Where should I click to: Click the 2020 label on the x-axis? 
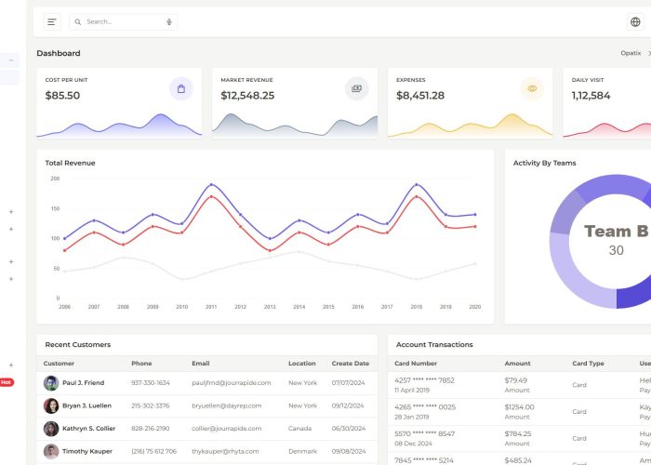[x=475, y=307]
